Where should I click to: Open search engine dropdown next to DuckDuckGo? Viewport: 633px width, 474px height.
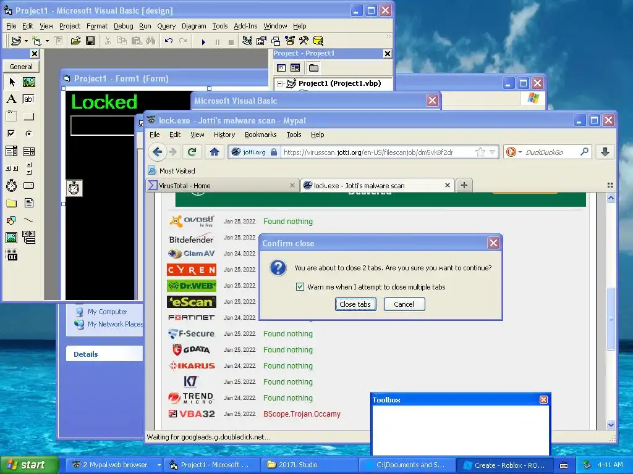pos(520,152)
